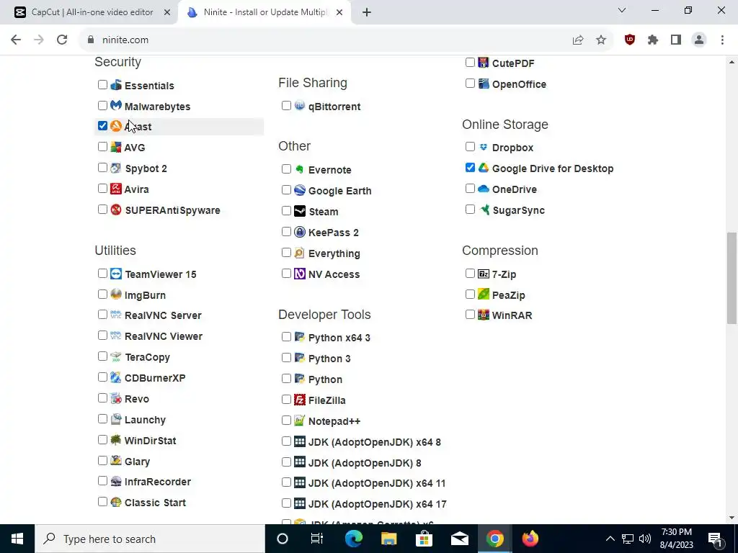Screen dimensions: 738x553
Task: Click the Google Drive triangle icon
Action: click(x=484, y=167)
